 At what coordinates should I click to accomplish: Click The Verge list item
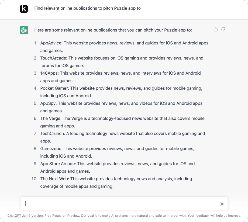122,122
